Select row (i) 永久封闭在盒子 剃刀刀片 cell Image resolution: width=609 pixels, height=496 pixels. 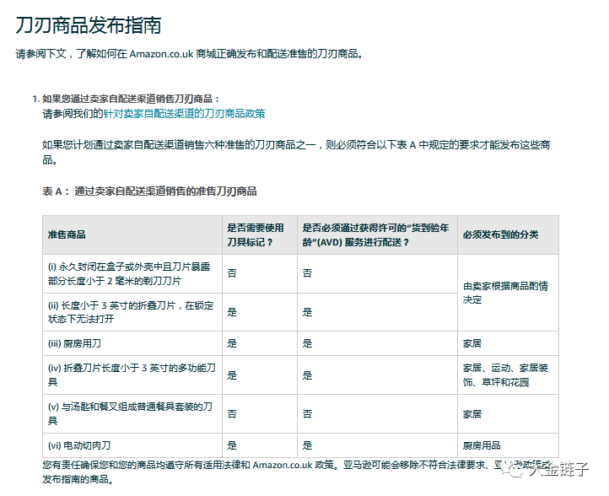(x=132, y=274)
